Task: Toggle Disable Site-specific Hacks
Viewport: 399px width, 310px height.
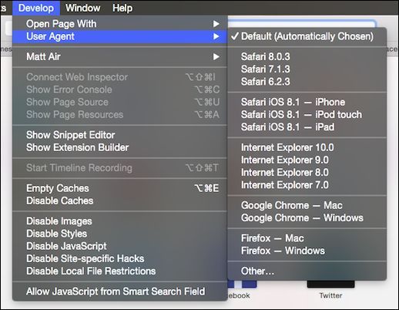Action: click(119, 258)
